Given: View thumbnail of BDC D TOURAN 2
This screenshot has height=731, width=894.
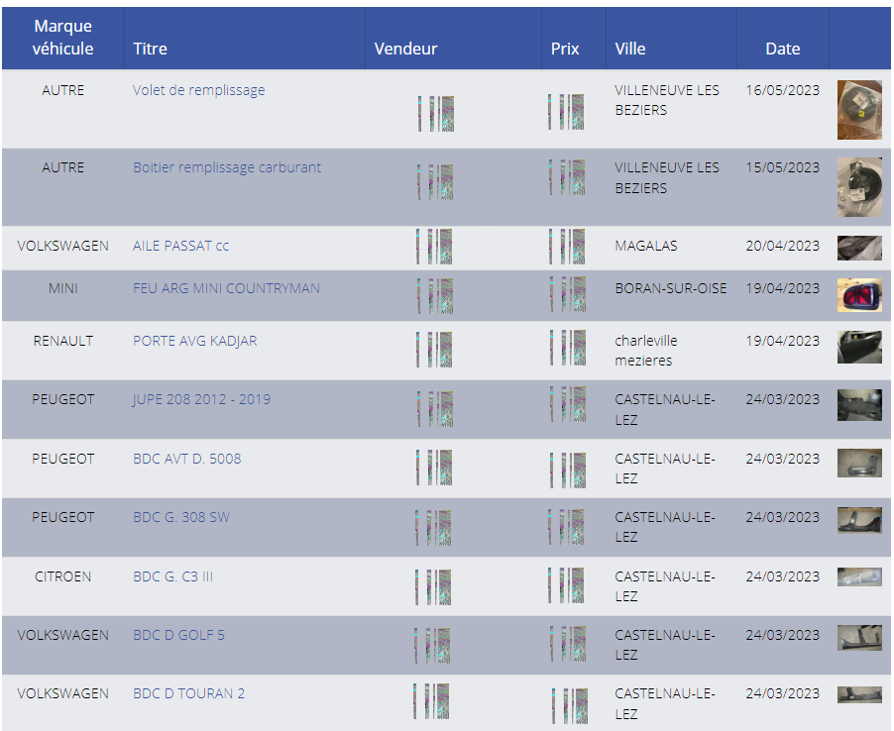Looking at the screenshot, I should [x=859, y=694].
